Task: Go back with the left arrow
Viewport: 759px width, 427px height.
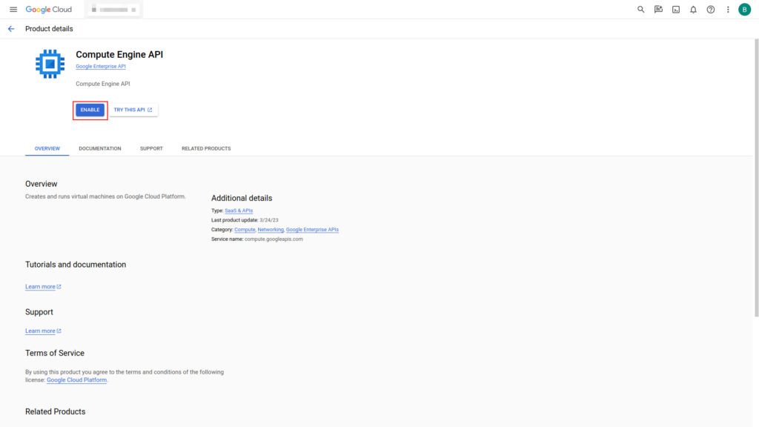Action: coord(11,29)
